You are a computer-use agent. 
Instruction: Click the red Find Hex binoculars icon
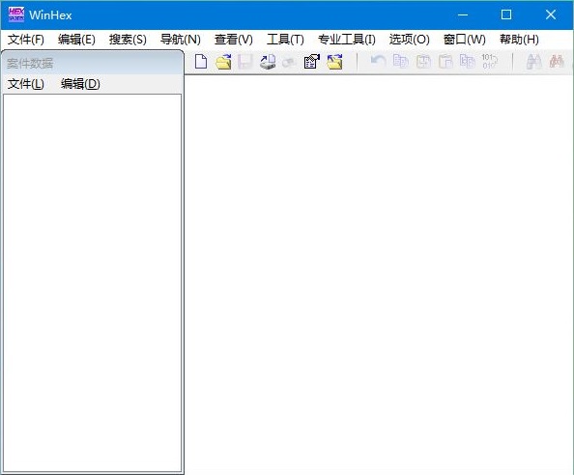click(x=557, y=62)
